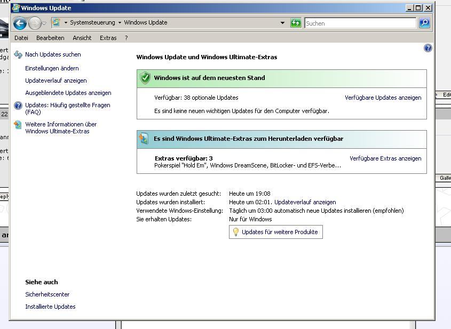Open Installierte Updates link
Image resolution: width=451 pixels, height=329 pixels.
pyautogui.click(x=50, y=307)
